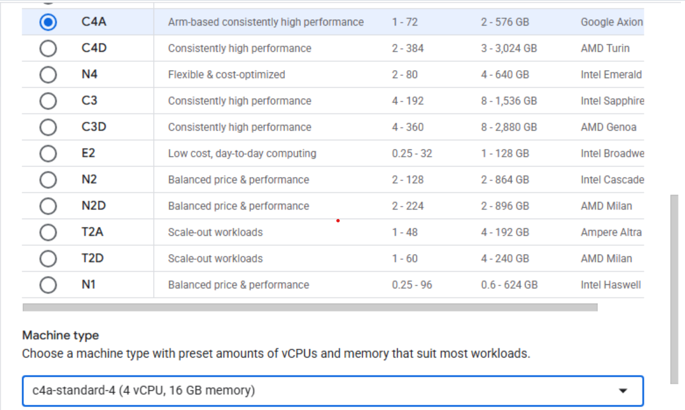Screen dimensions: 685x410
Task: Select the N1 machine series radio button
Action: [48, 284]
